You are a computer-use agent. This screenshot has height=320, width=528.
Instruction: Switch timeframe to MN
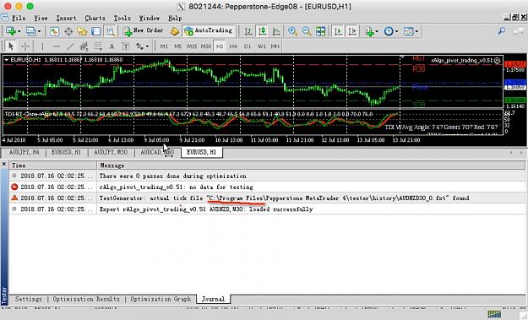click(275, 46)
